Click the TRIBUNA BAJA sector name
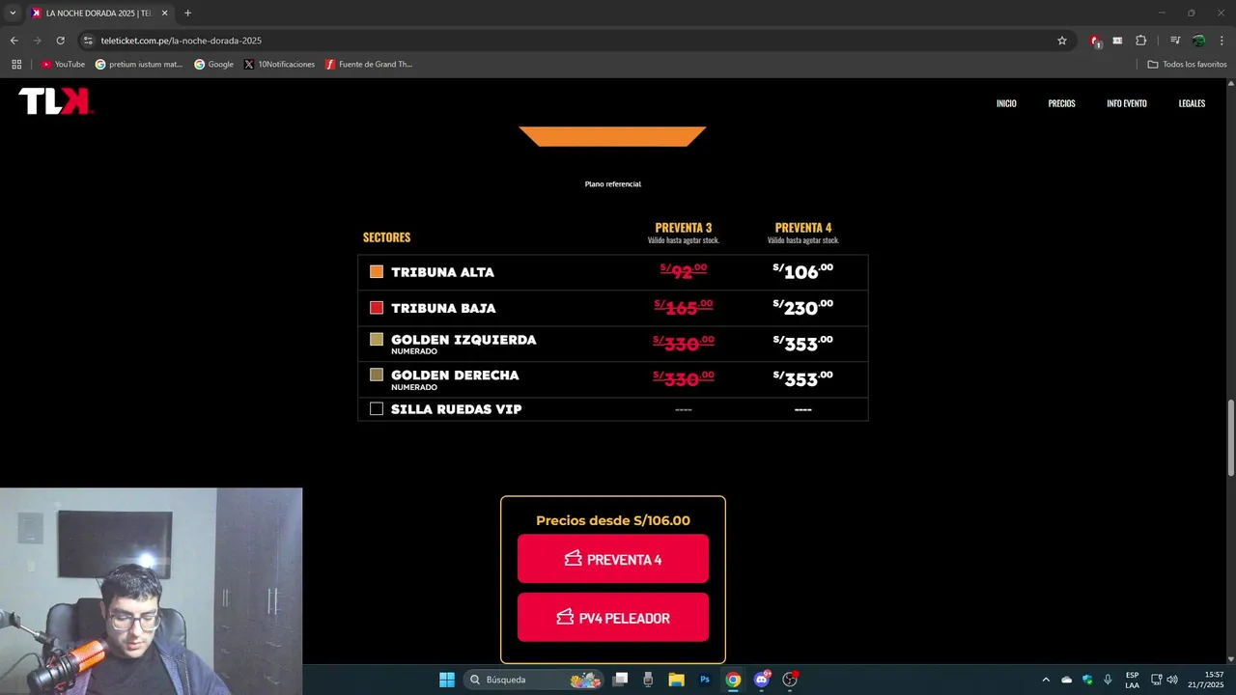 [443, 308]
